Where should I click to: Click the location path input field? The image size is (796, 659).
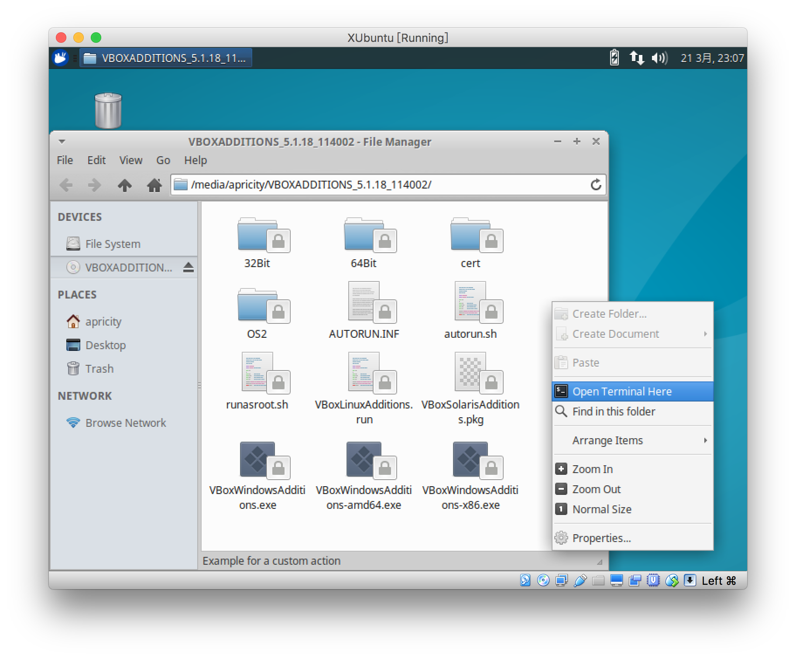[384, 185]
